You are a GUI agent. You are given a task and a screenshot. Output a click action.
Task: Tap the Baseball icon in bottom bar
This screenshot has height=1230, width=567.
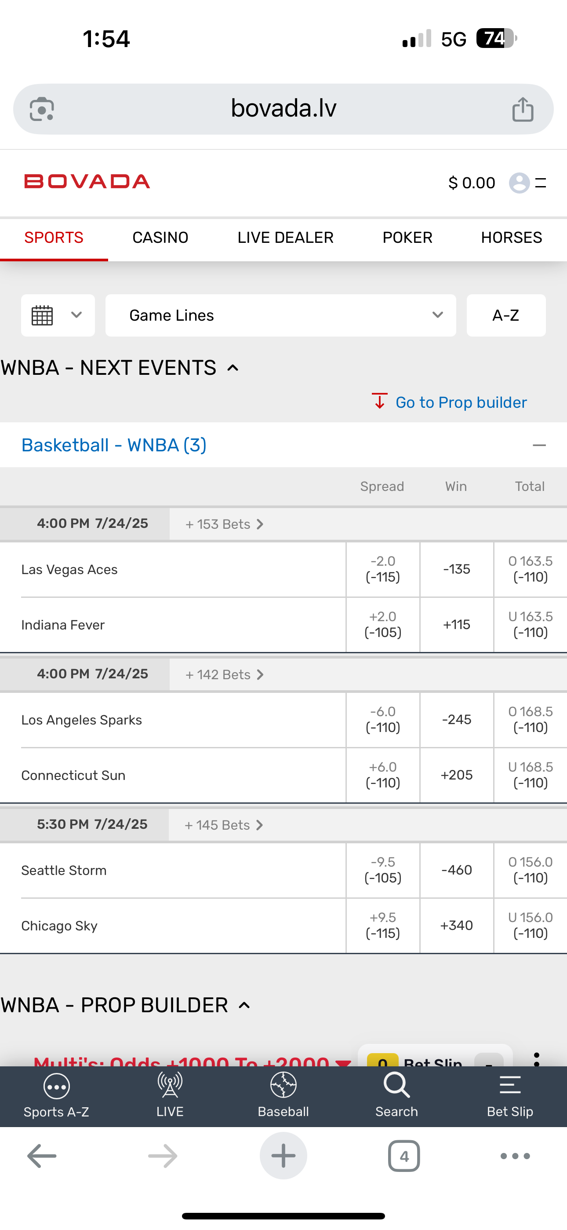point(283,1095)
